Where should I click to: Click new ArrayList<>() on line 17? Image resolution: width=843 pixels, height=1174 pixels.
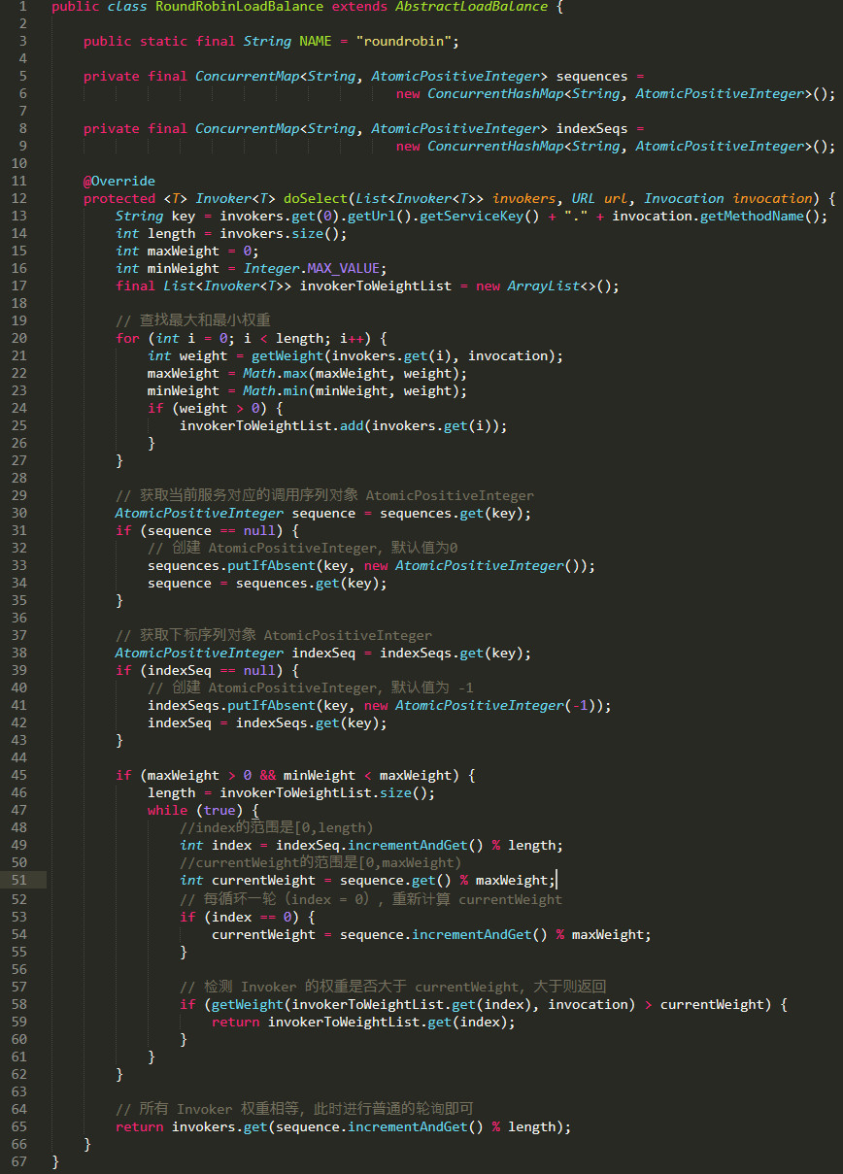tap(544, 286)
